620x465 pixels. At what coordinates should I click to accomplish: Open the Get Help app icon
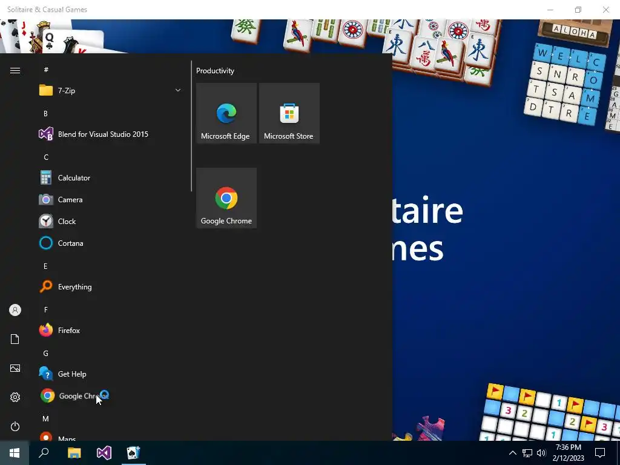46,374
